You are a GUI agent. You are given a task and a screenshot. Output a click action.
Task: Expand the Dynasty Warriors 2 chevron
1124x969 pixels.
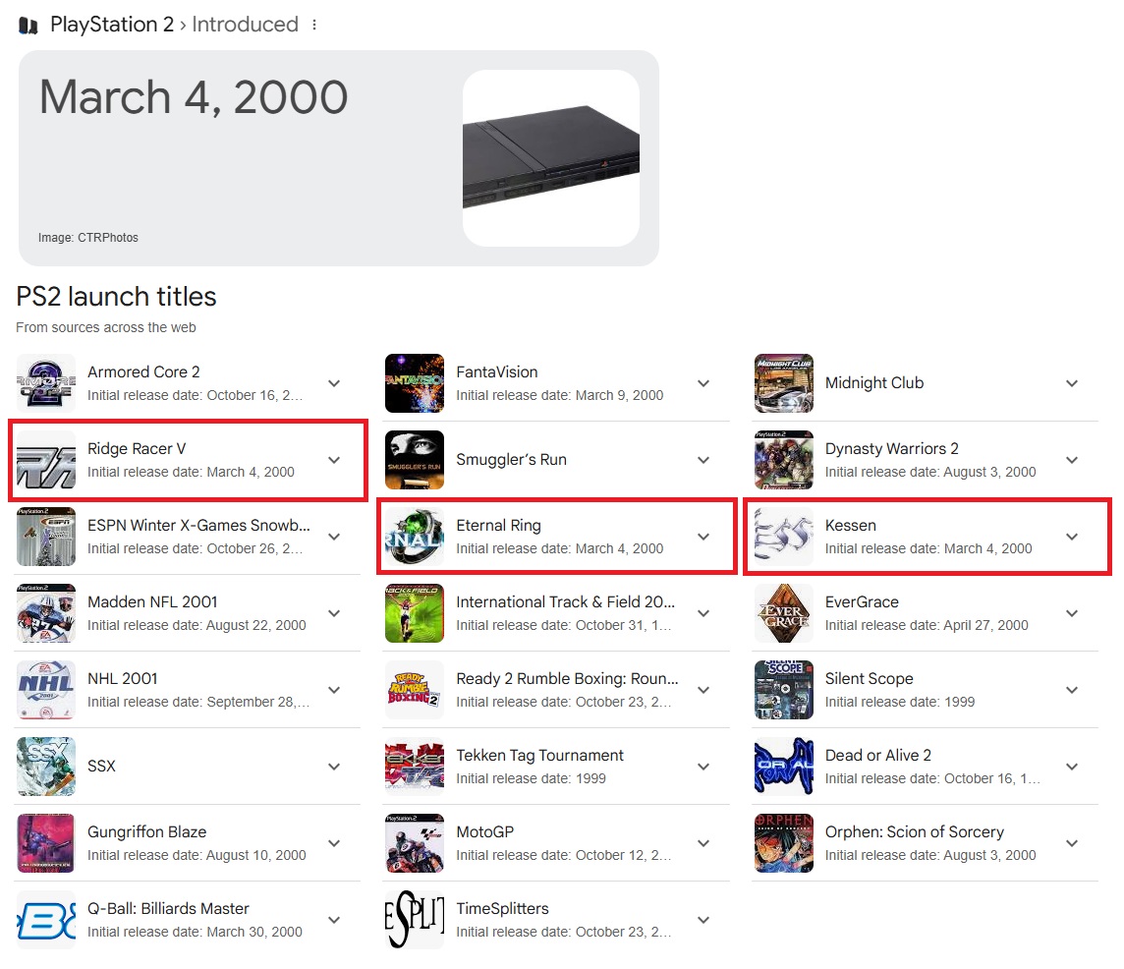click(1072, 461)
